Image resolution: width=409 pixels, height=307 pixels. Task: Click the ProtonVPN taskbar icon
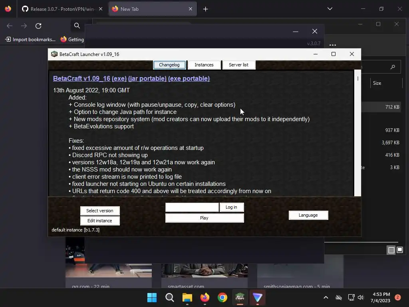pyautogui.click(x=258, y=297)
